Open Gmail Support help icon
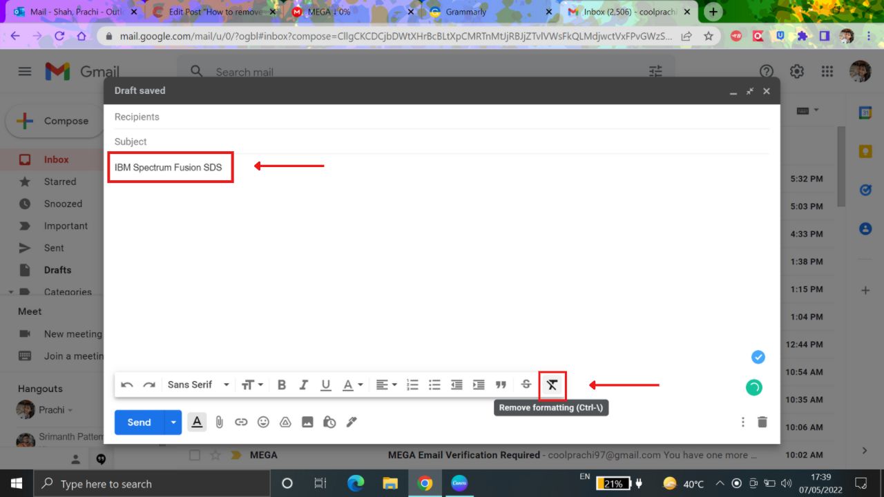This screenshot has width=884, height=497. (767, 71)
